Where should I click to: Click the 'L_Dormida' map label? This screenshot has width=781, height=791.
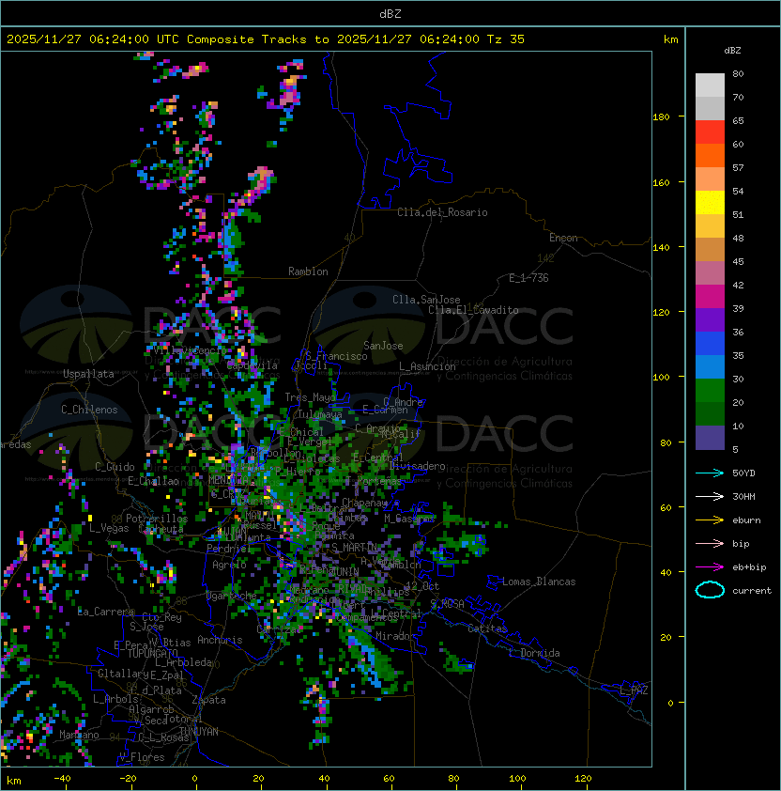tap(534, 653)
